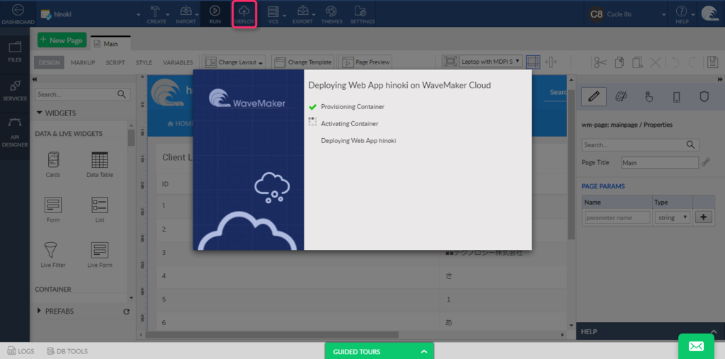Image resolution: width=725 pixels, height=359 pixels.
Task: Open the API Designer
Action: pyautogui.click(x=15, y=132)
